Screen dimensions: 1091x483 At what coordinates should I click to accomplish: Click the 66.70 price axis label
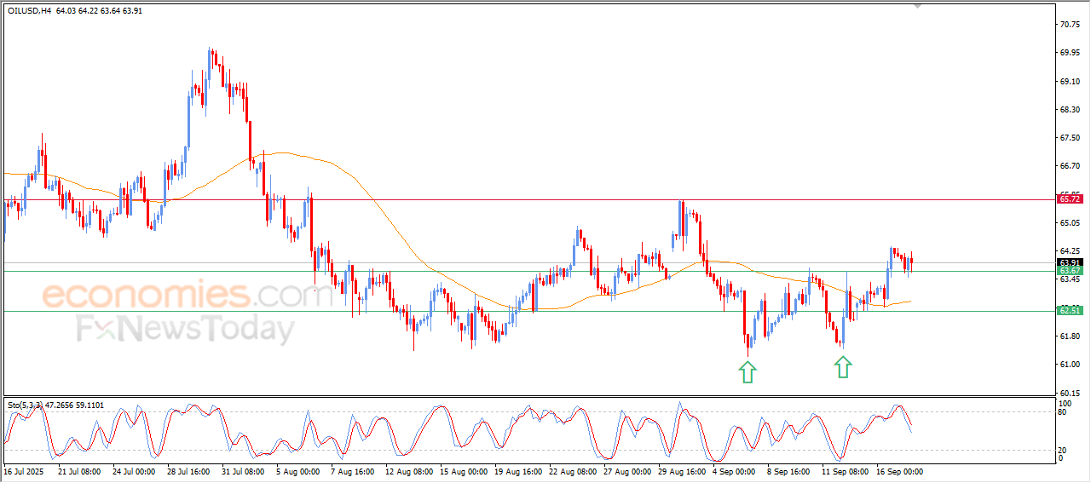click(x=1070, y=166)
